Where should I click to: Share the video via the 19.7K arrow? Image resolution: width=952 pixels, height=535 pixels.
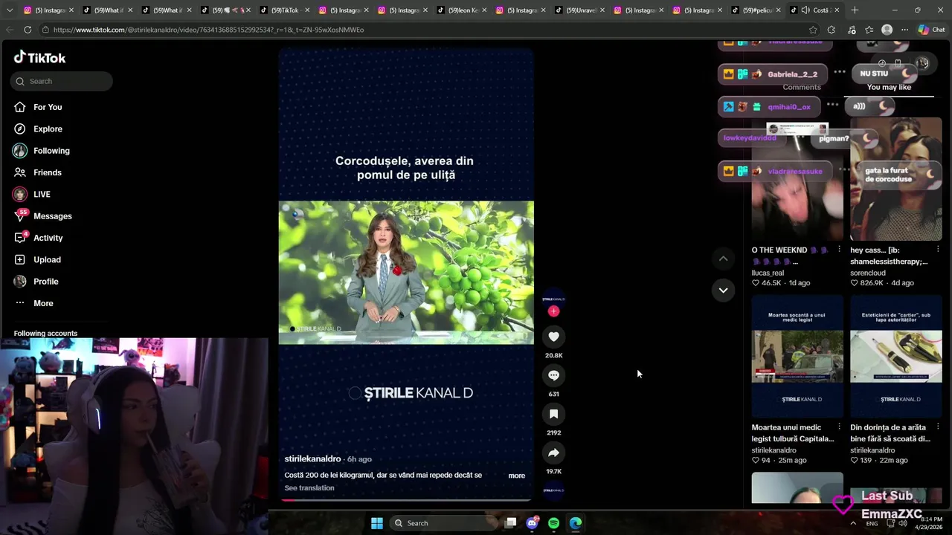click(553, 453)
